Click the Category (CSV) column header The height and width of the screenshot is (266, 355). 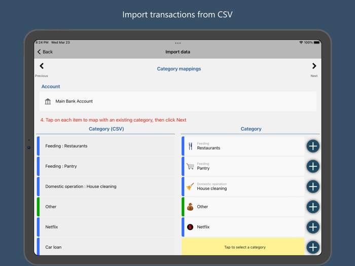(x=106, y=129)
